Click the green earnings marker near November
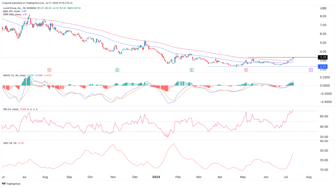This screenshot has height=187, width=336. click(x=117, y=70)
